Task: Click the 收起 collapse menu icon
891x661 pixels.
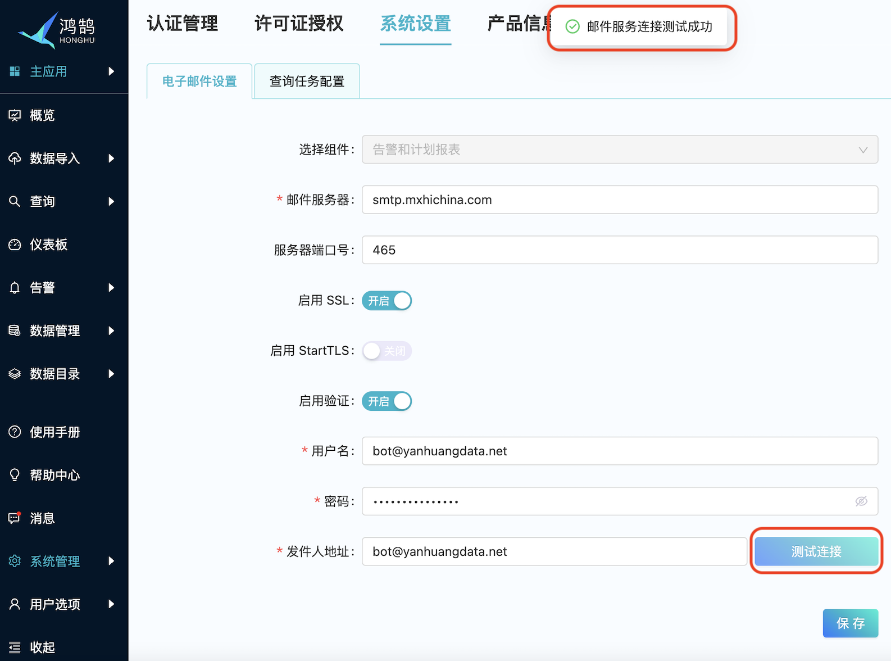Action: (15, 647)
